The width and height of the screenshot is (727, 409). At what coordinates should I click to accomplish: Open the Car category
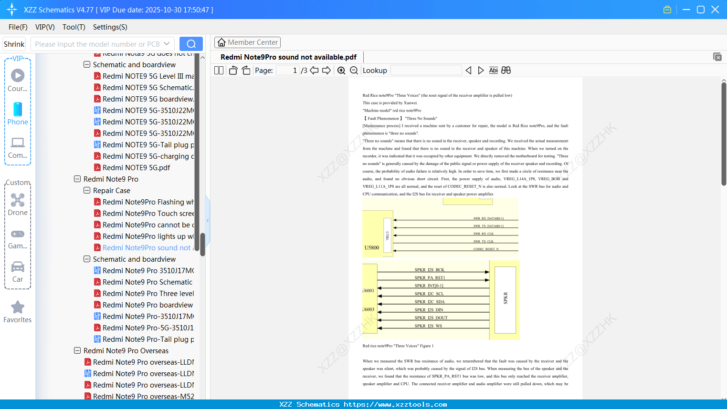(x=18, y=271)
